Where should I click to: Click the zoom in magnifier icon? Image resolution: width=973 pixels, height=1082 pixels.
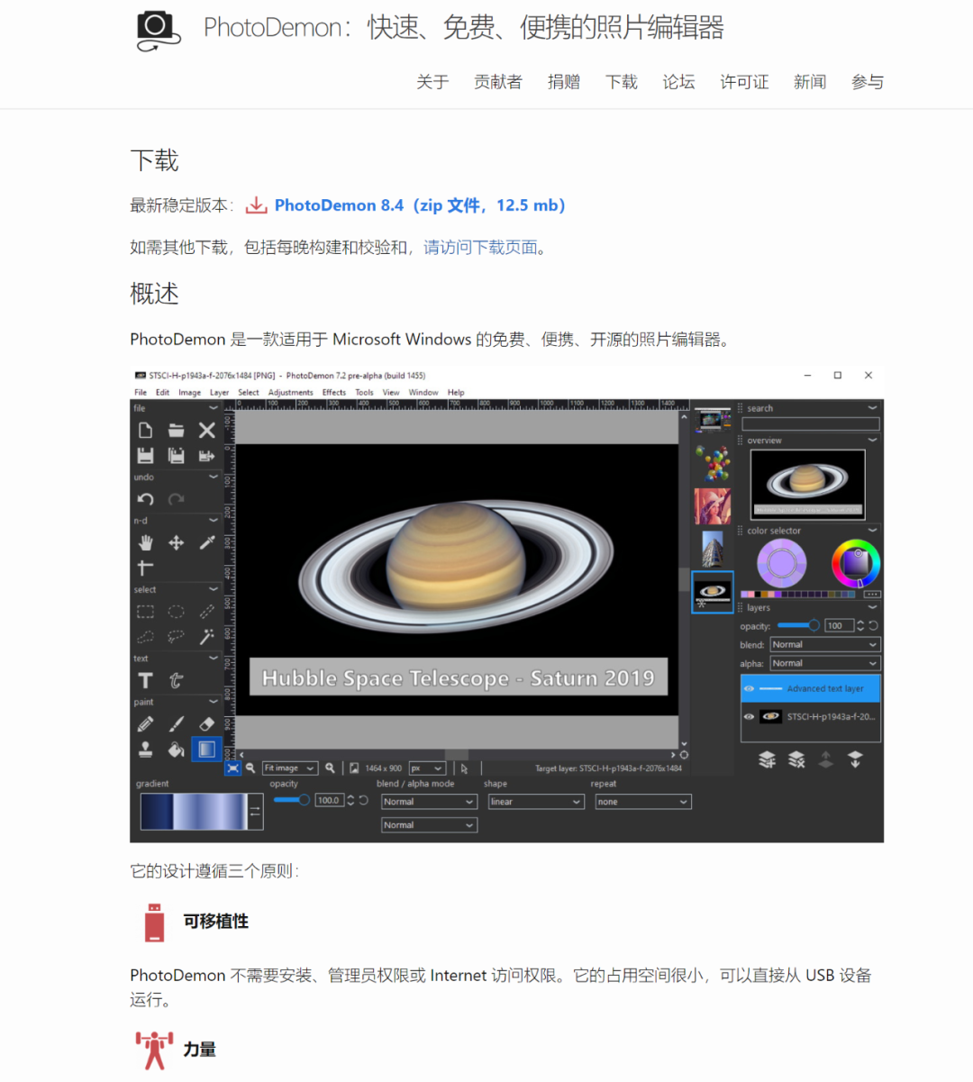331,768
